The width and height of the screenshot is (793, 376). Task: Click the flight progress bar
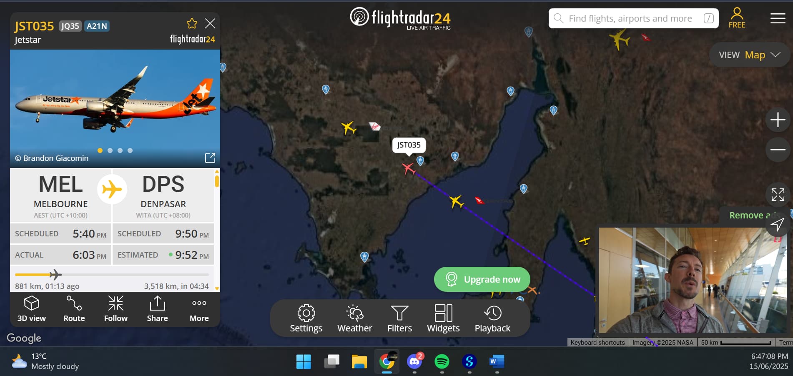[x=112, y=275]
